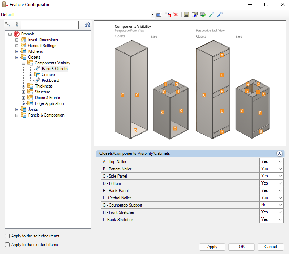
Task: Click the green arrow export icon
Action: (x=212, y=14)
